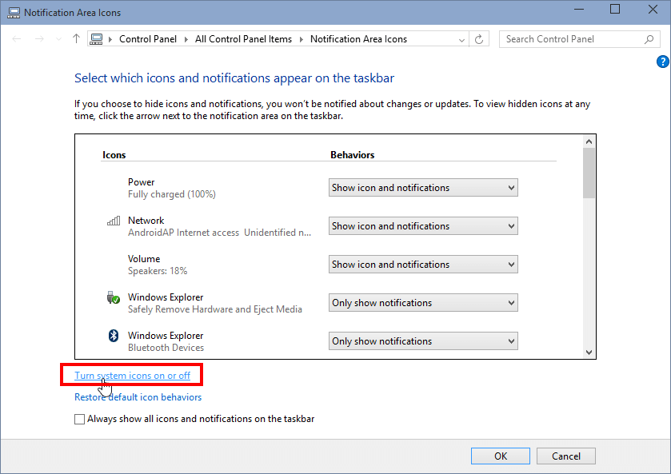Check Always show all icons on the taskbar

80,419
